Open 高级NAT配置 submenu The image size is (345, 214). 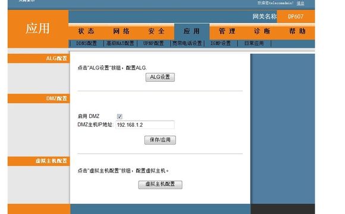click(x=120, y=43)
